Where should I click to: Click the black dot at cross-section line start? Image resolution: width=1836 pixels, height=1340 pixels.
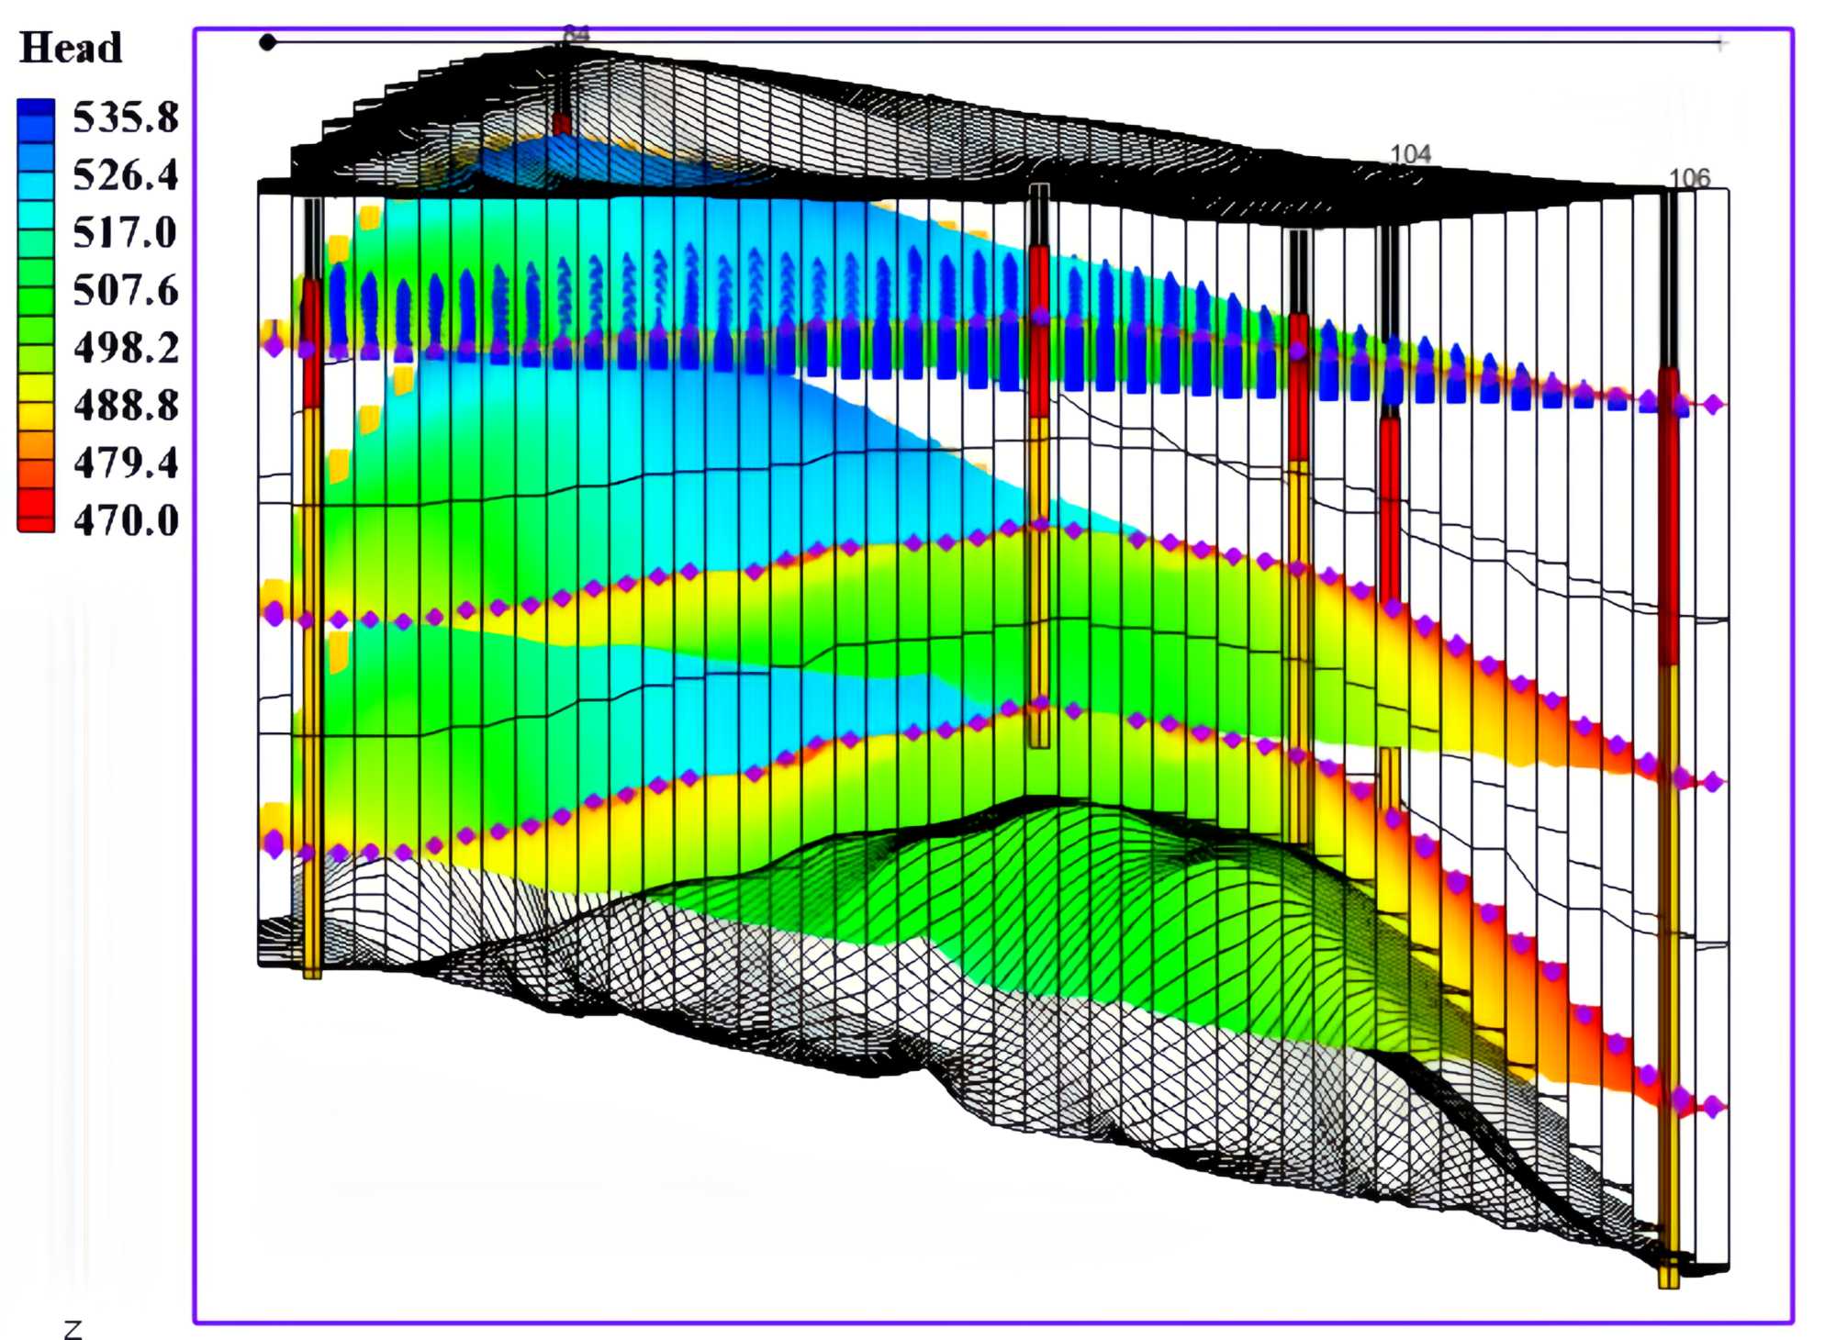267,42
